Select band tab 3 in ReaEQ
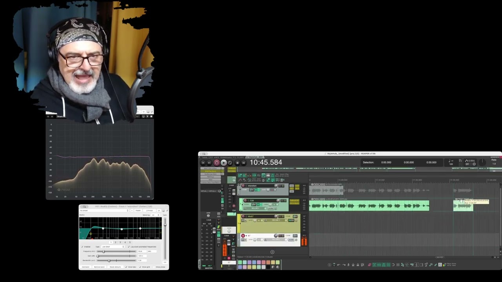The image size is (502, 282). coord(120,242)
